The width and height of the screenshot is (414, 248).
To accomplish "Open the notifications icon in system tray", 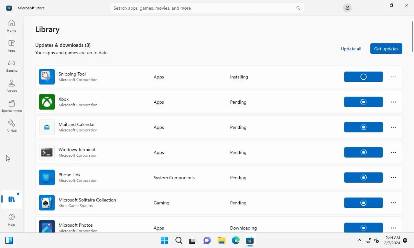I will 405,240.
